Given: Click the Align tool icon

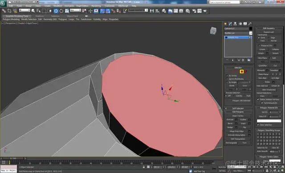Looking at the screenshot, I should [157, 11].
